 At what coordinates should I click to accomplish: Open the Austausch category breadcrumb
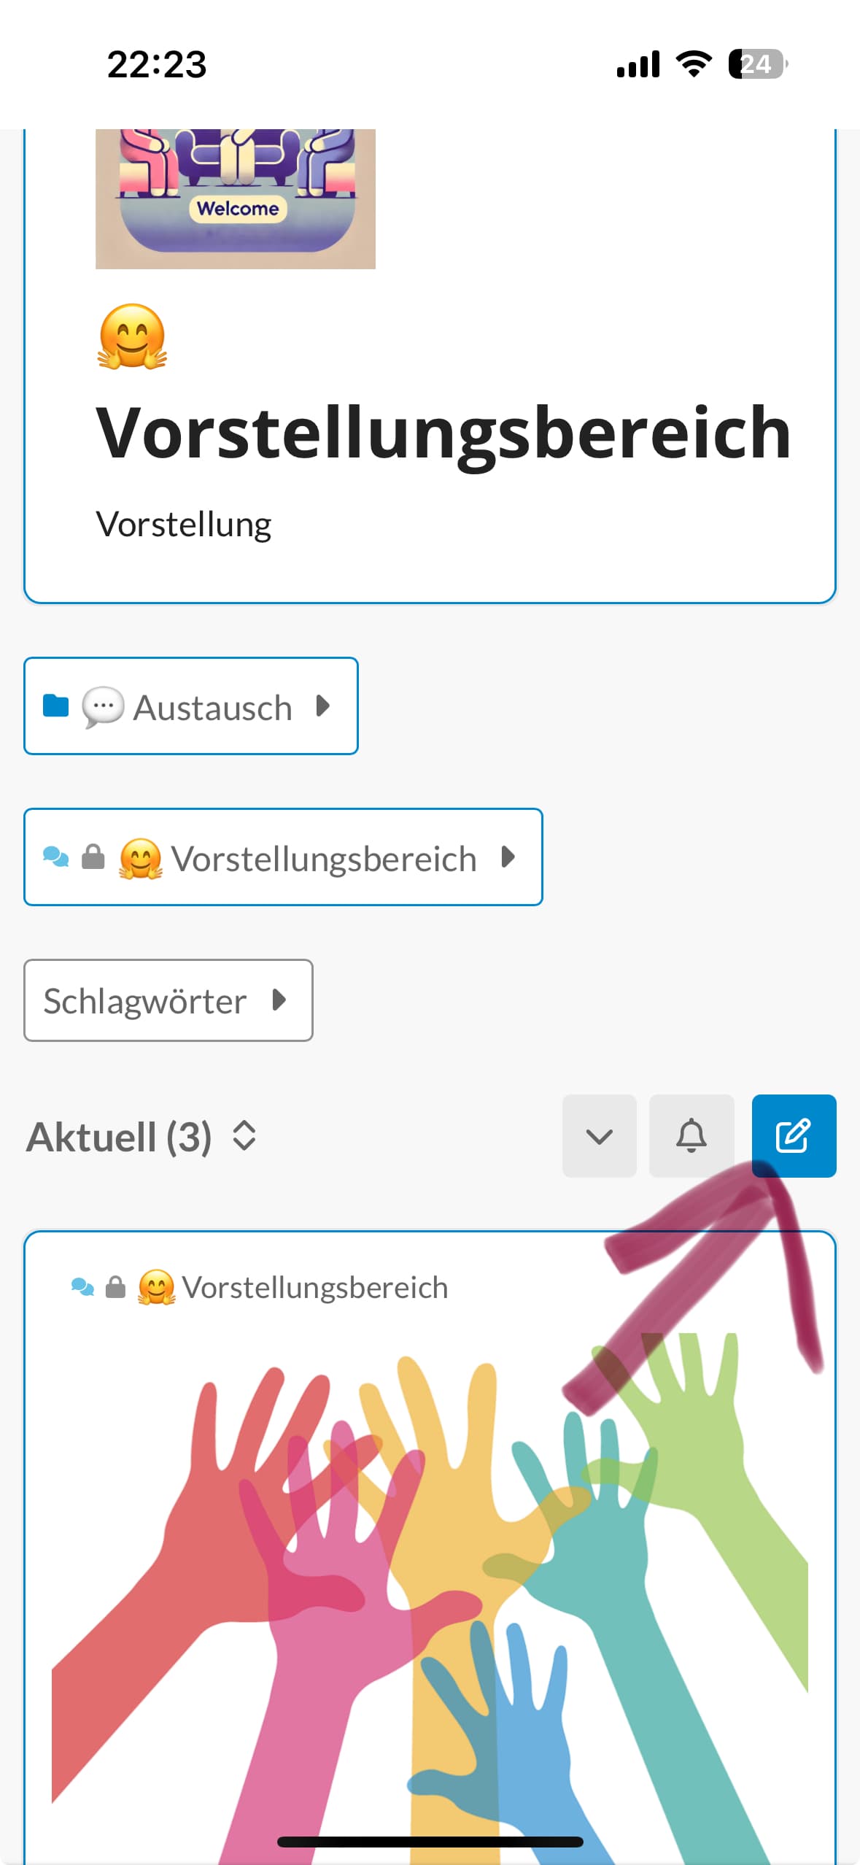[212, 707]
